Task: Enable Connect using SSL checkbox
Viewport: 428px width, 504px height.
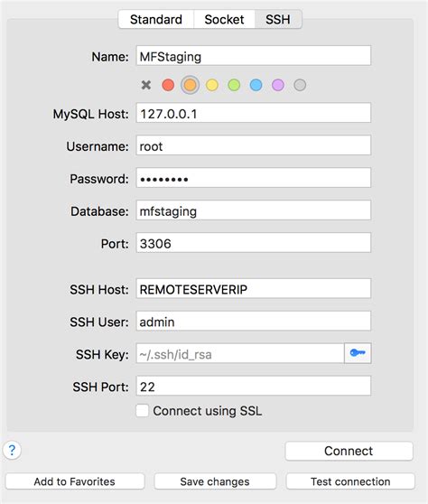Action: (x=142, y=411)
